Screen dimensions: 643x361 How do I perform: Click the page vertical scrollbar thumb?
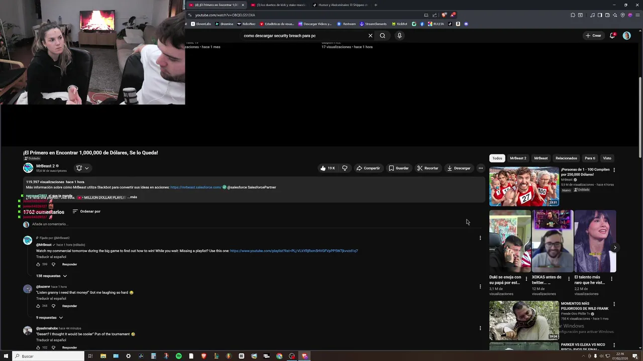[640, 118]
